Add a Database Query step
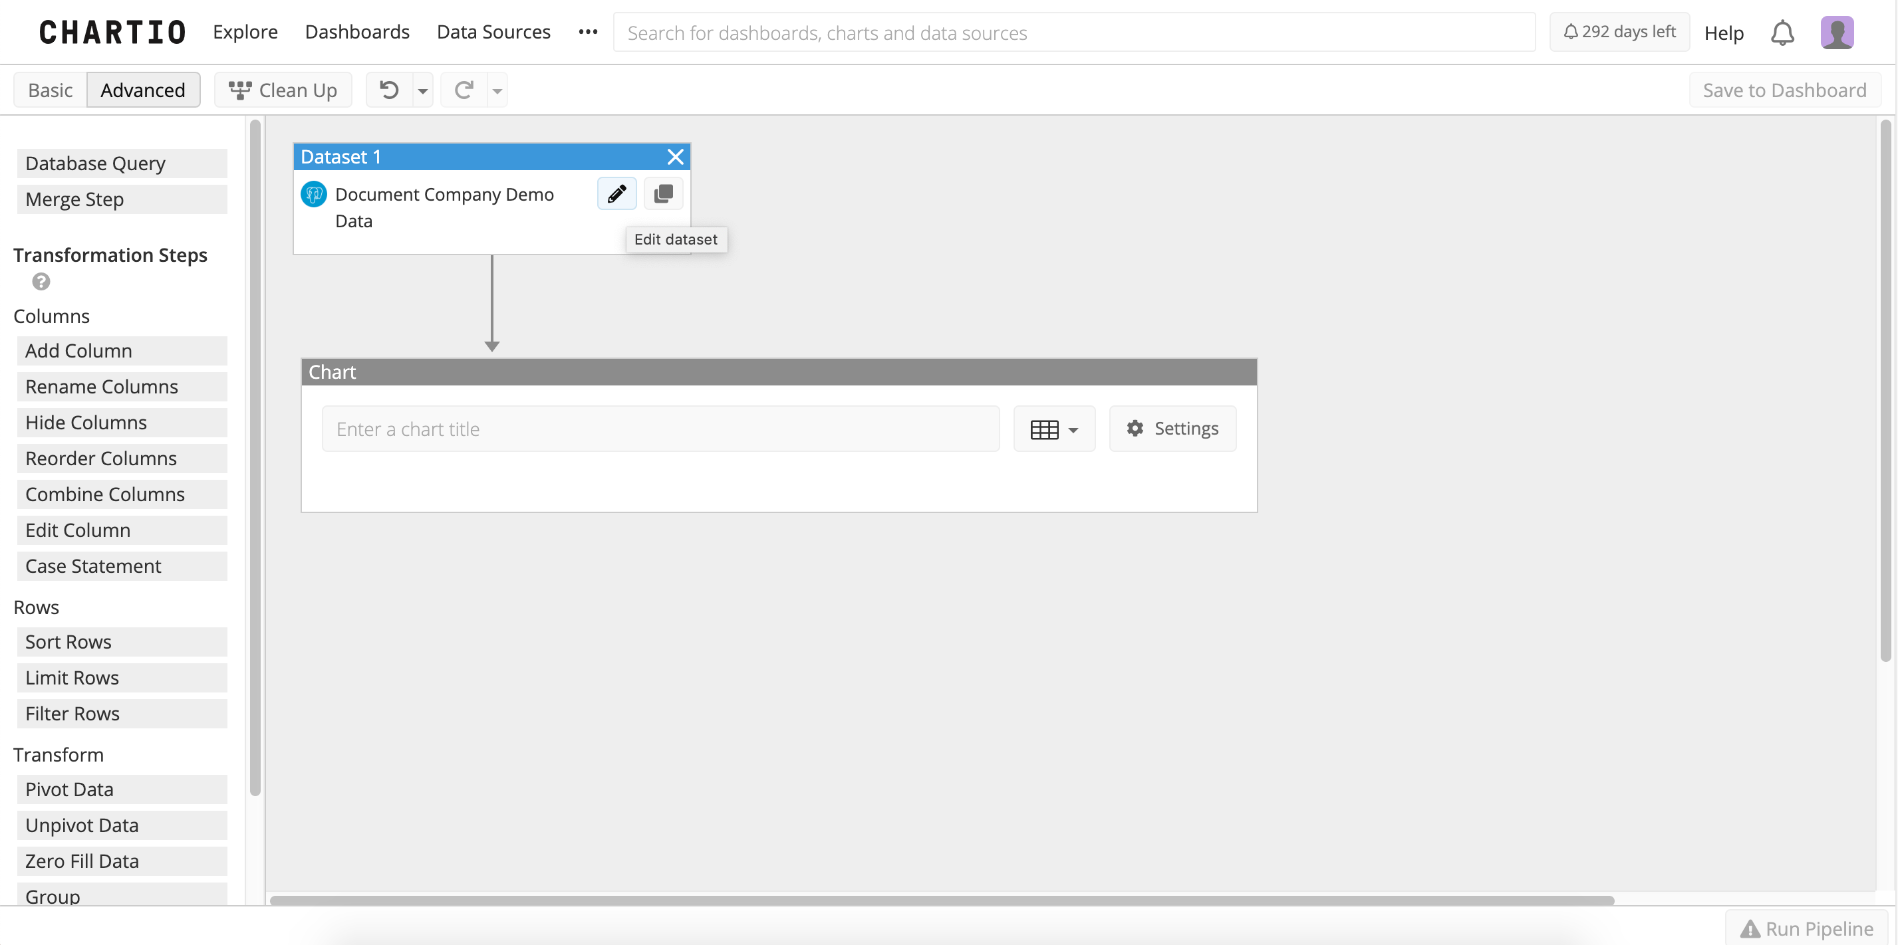The height and width of the screenshot is (945, 1898). coord(122,163)
